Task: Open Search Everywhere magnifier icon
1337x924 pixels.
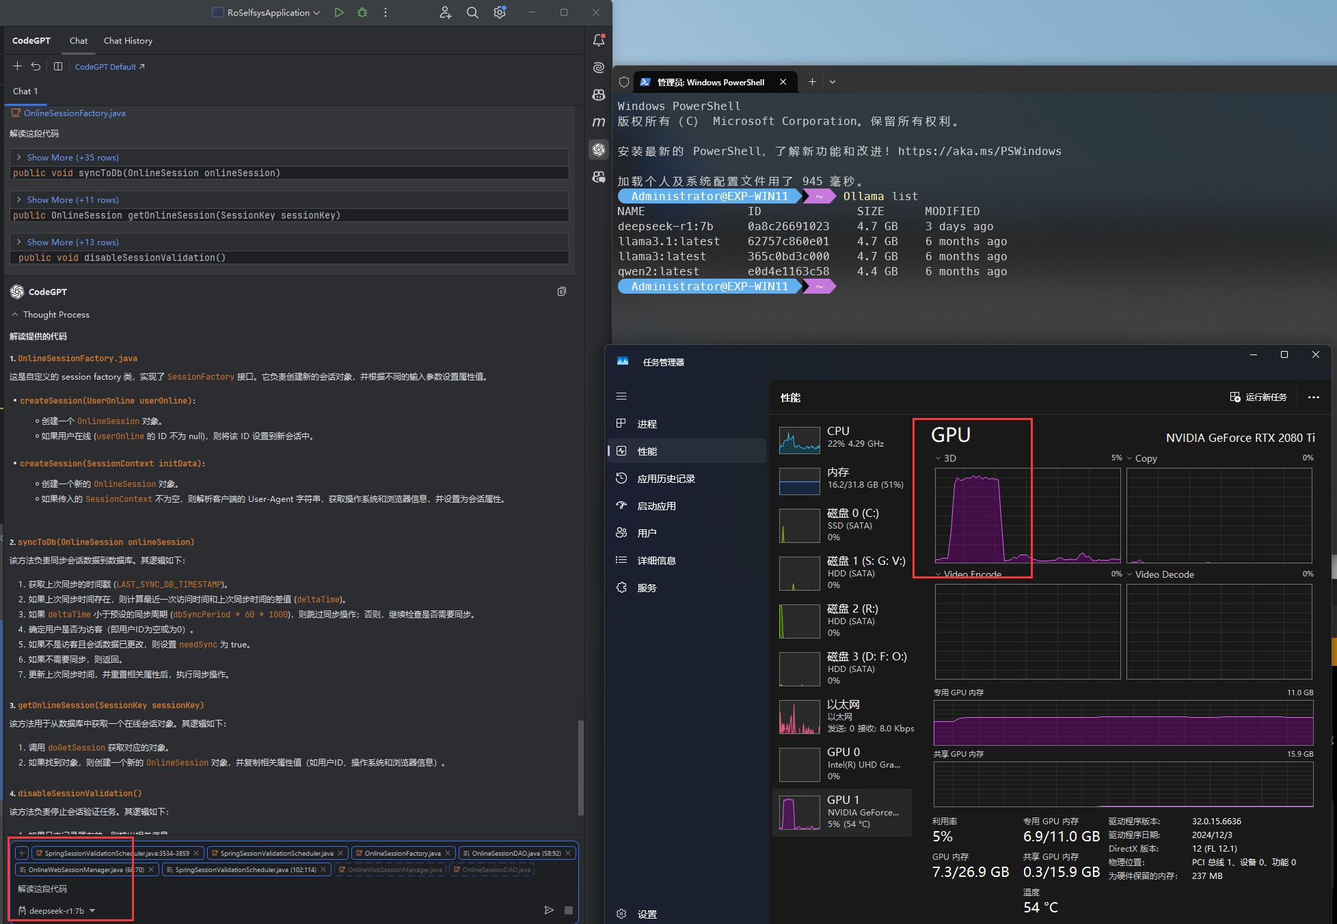Action: (472, 12)
